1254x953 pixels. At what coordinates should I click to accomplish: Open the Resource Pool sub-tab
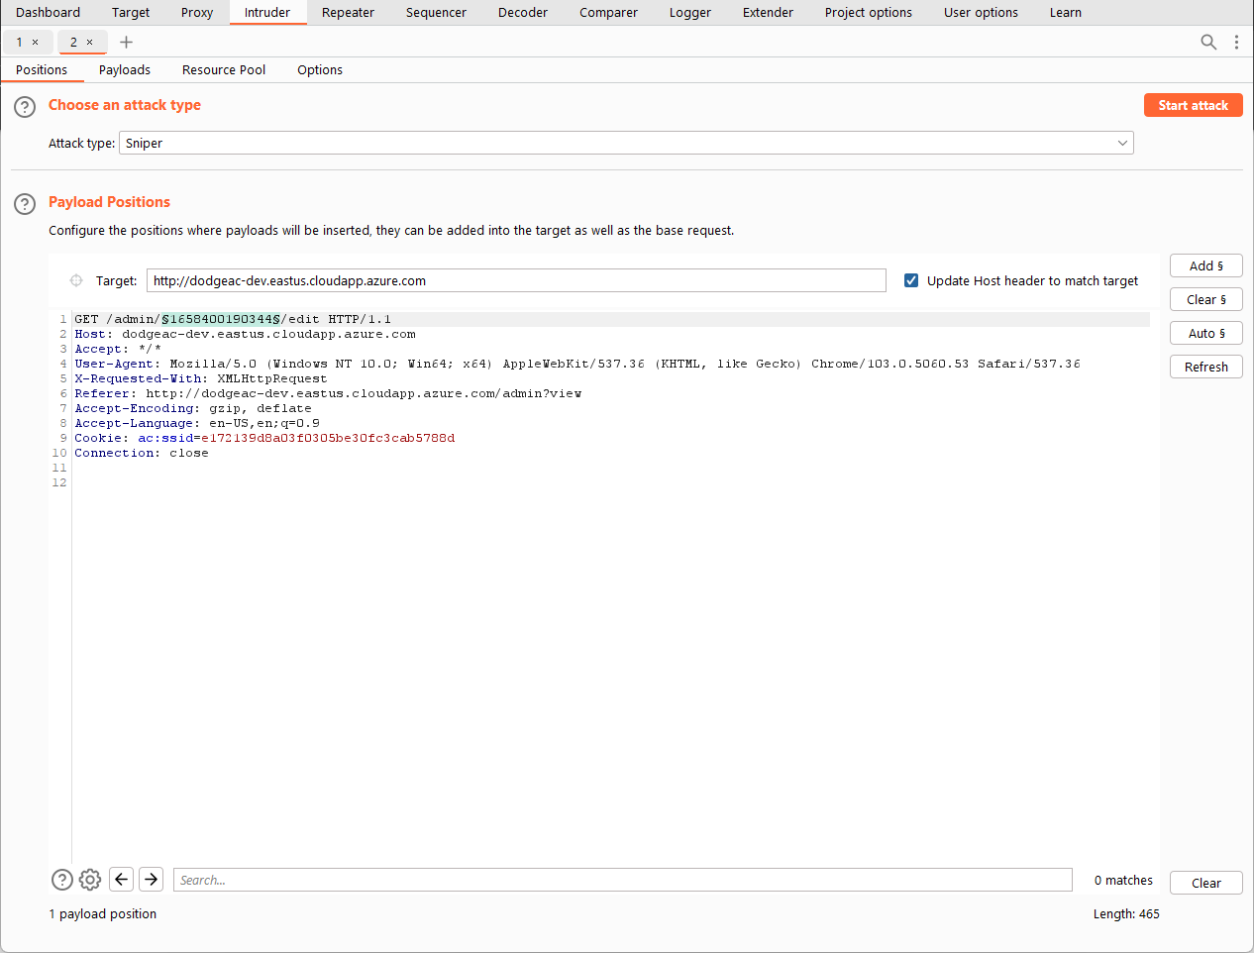tap(224, 70)
